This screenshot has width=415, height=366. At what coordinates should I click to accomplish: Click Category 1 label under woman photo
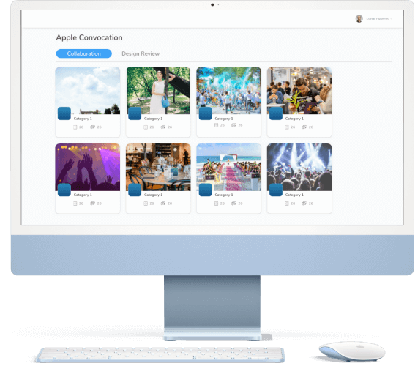coord(153,119)
